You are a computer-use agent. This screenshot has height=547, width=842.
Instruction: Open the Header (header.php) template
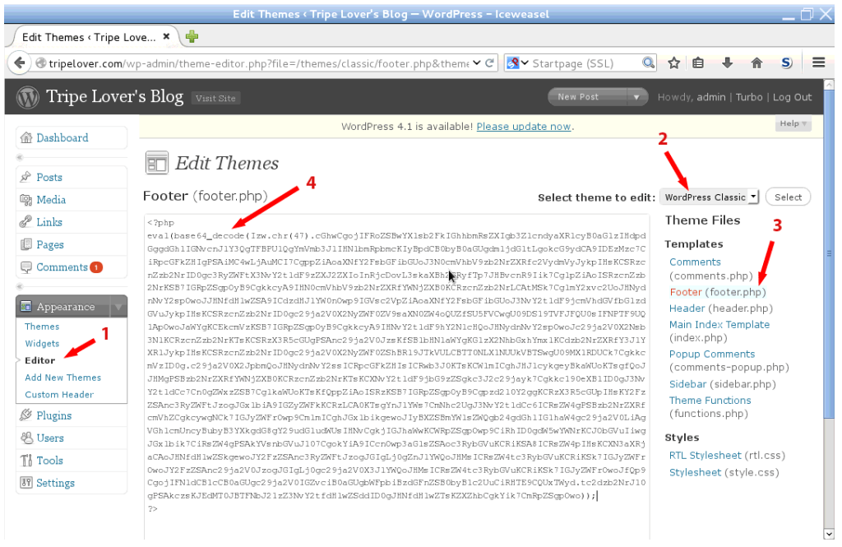point(687,308)
